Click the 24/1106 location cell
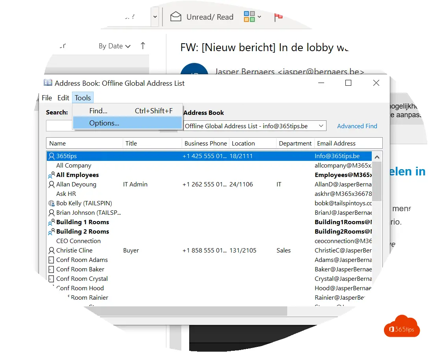The height and width of the screenshot is (352, 428). pyautogui.click(x=241, y=184)
